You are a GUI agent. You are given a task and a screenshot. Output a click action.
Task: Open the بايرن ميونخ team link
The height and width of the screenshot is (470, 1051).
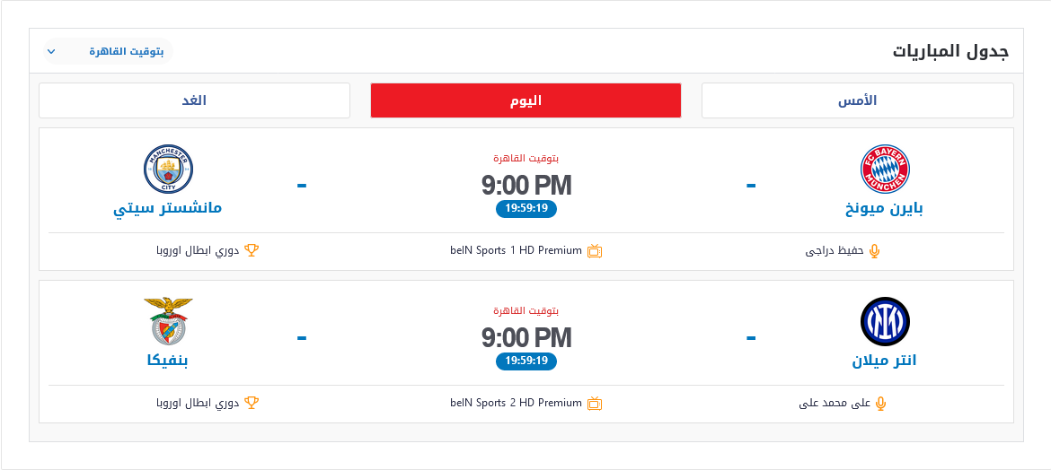pyautogui.click(x=885, y=209)
